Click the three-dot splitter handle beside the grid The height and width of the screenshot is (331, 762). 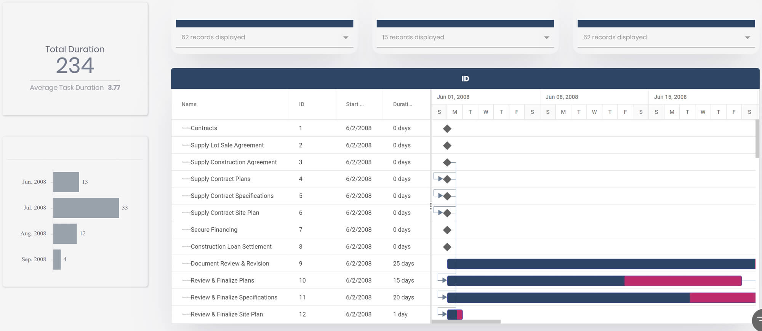click(x=431, y=206)
